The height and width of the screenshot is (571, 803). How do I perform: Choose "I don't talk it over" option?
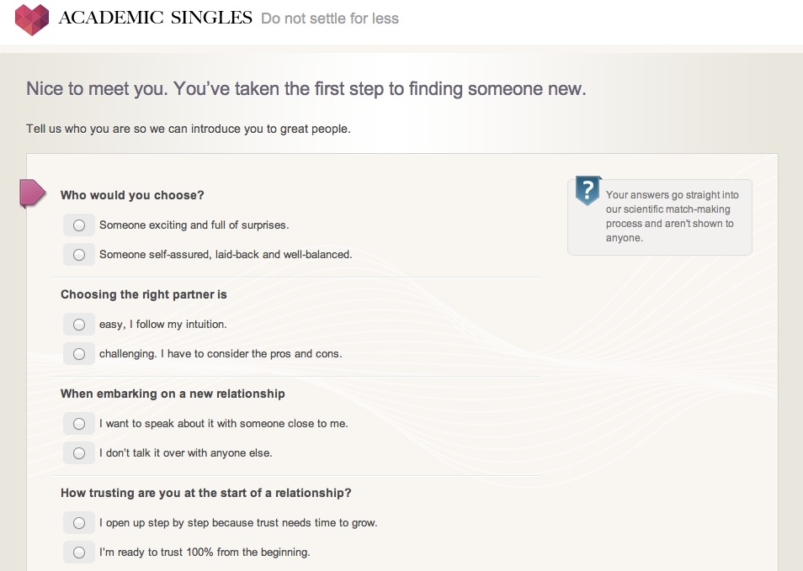pyautogui.click(x=79, y=453)
